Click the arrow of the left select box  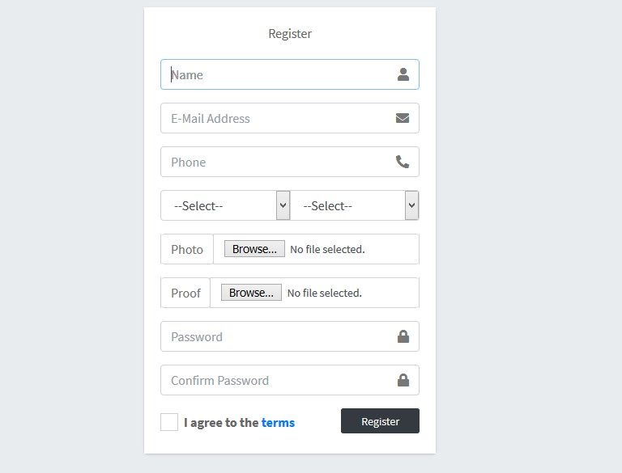click(x=283, y=205)
